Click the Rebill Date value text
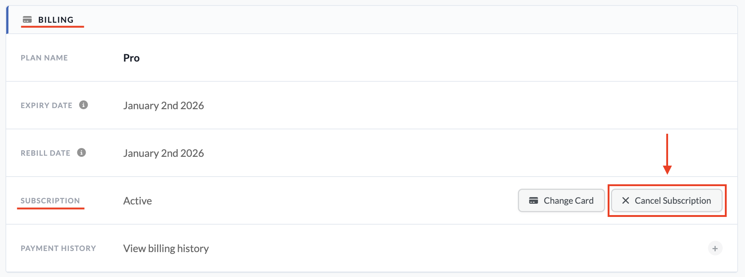The height and width of the screenshot is (277, 745). point(163,153)
